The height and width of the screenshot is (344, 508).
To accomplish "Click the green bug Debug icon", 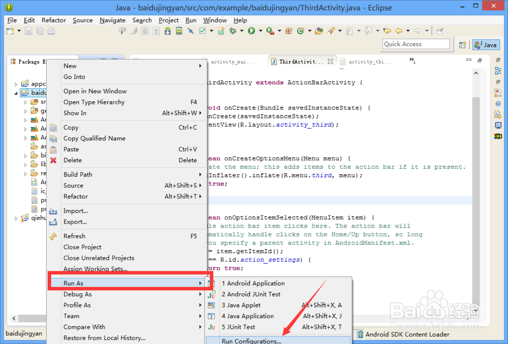I will point(233,31).
